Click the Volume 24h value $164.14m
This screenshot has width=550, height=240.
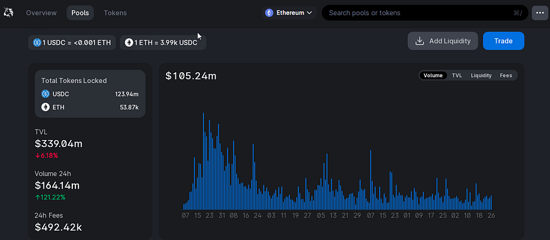[x=57, y=185]
